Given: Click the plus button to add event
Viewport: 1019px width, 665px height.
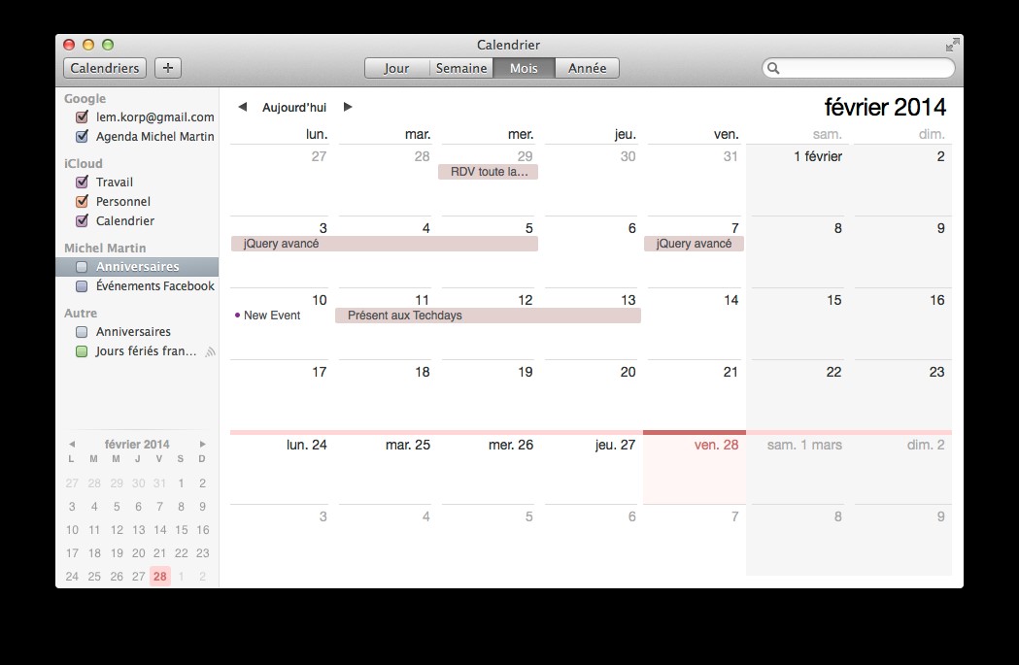Looking at the screenshot, I should (x=168, y=68).
